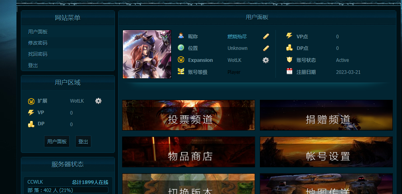Screen dimensions: 402x194
Task: Click the 网站菜单 panel header
Action: tap(68, 18)
